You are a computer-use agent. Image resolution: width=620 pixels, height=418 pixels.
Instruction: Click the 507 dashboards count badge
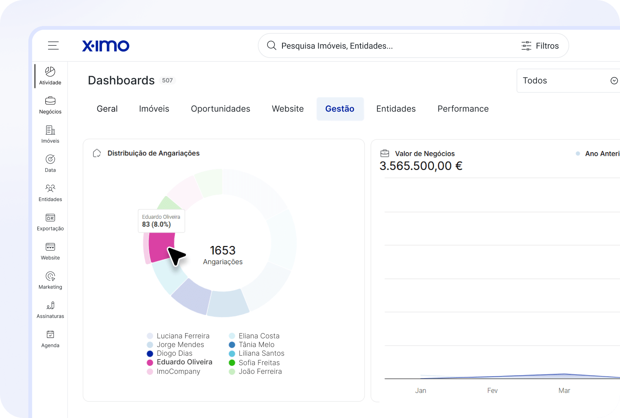tap(167, 80)
